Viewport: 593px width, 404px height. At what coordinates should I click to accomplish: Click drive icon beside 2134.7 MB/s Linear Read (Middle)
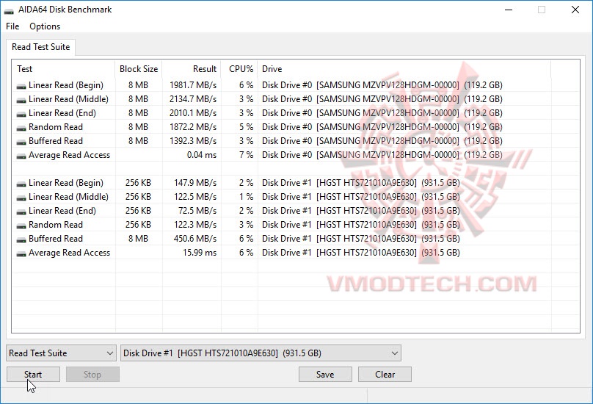click(21, 100)
